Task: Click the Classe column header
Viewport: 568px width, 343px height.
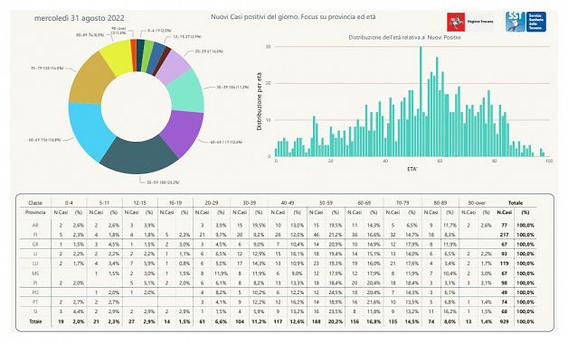Action: click(35, 203)
